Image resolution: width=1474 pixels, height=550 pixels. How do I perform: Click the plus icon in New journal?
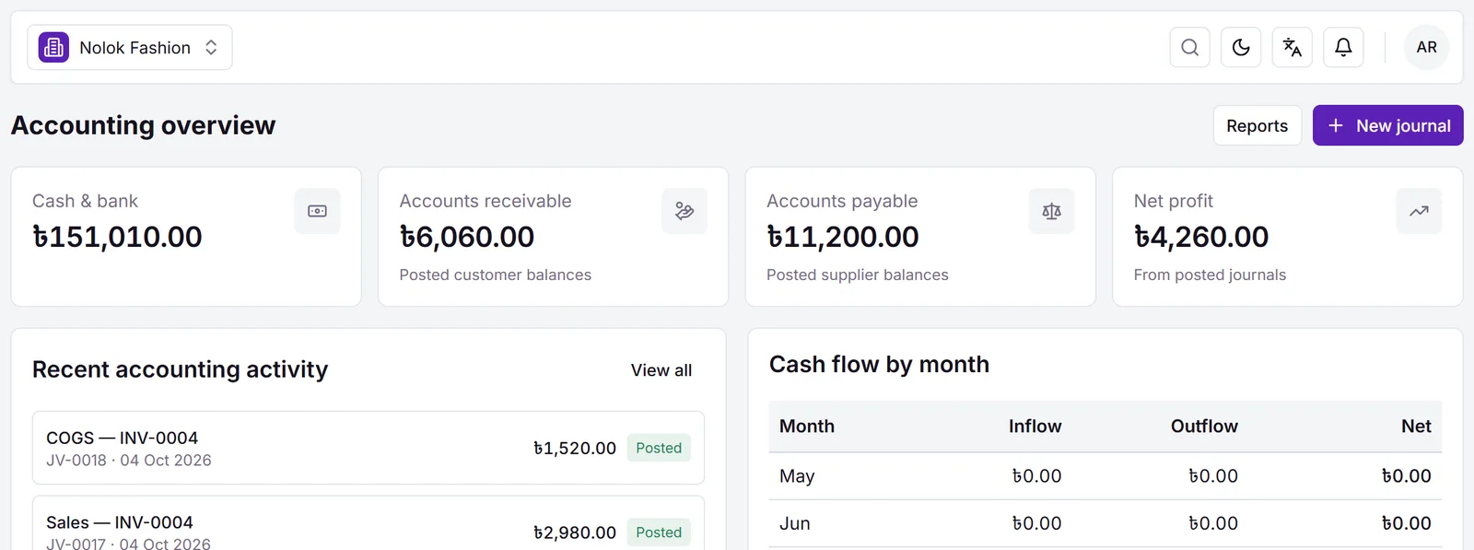[x=1336, y=125]
